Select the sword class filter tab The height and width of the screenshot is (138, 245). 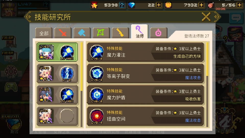pos(63,33)
